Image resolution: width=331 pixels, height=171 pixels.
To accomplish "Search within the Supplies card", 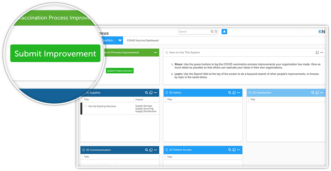I will 146,92.
